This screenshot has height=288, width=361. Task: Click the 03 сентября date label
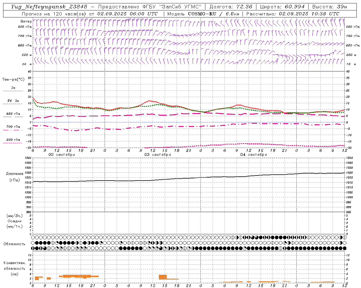(x=158, y=155)
